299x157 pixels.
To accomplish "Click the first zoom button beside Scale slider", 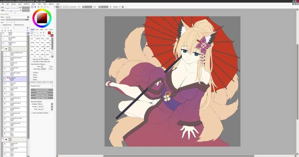I will [x=23, y=8].
